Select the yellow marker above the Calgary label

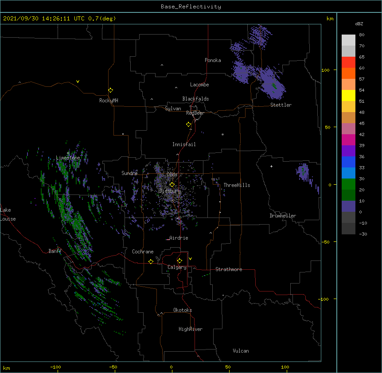[179, 261]
